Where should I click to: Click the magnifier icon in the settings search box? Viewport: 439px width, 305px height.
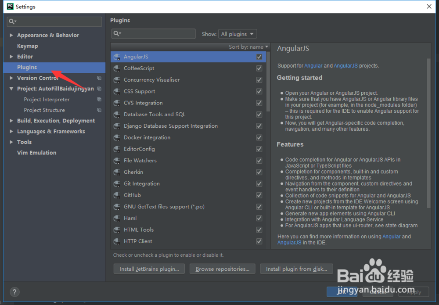[x=12, y=21]
